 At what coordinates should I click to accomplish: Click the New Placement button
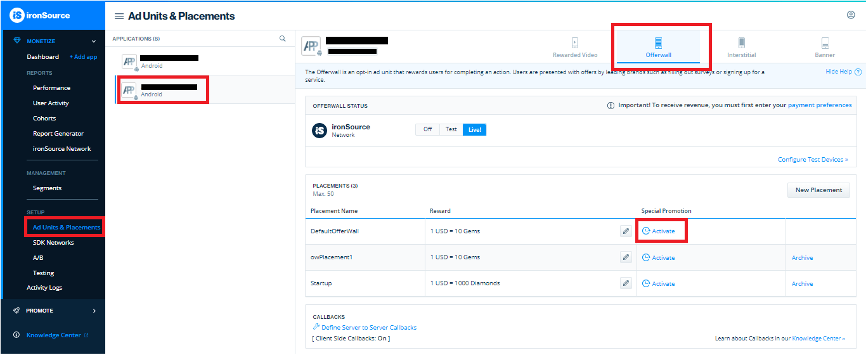[818, 190]
